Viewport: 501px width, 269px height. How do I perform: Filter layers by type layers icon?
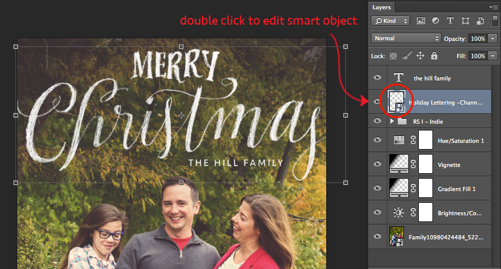coord(450,21)
